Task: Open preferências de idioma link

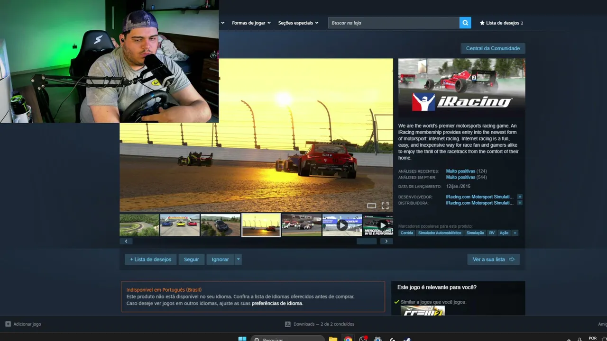Action: [x=276, y=303]
